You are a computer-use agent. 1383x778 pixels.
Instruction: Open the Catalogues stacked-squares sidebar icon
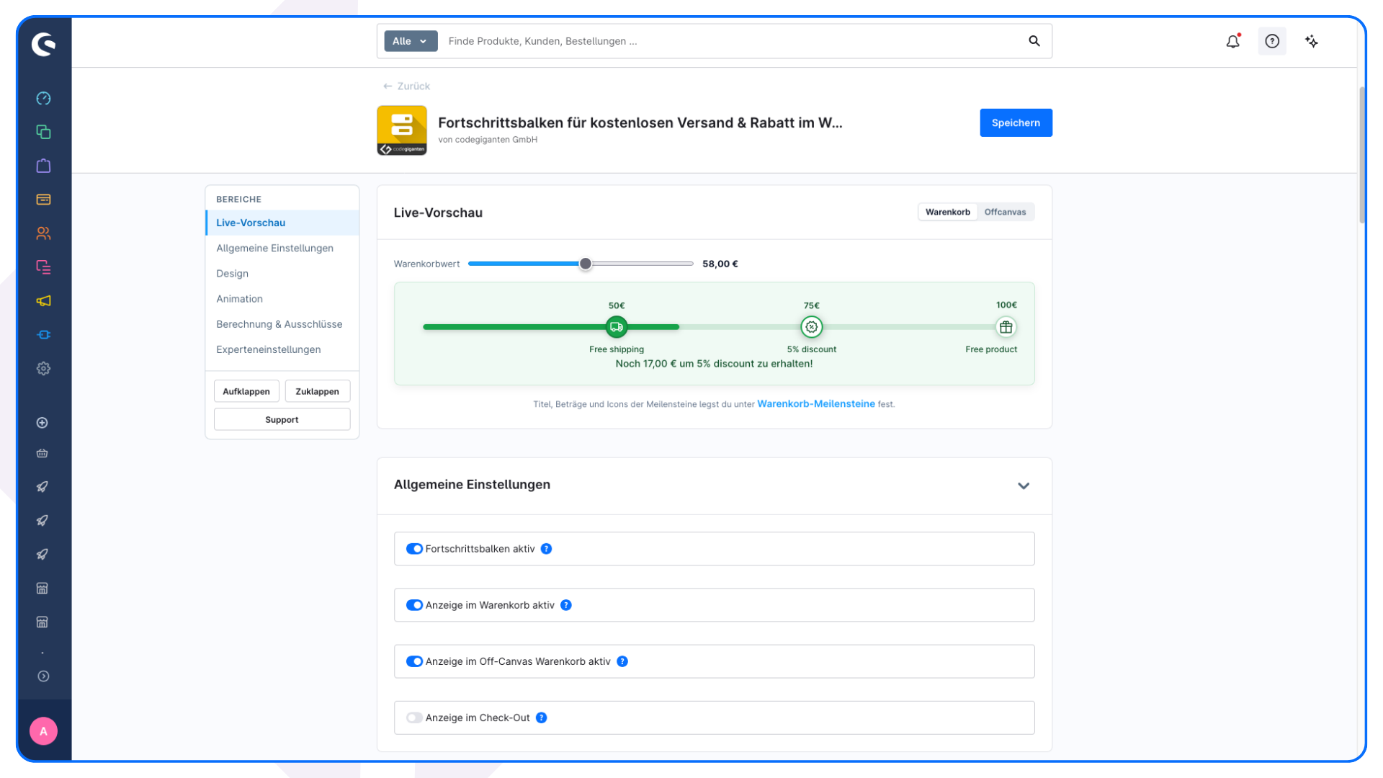click(43, 132)
